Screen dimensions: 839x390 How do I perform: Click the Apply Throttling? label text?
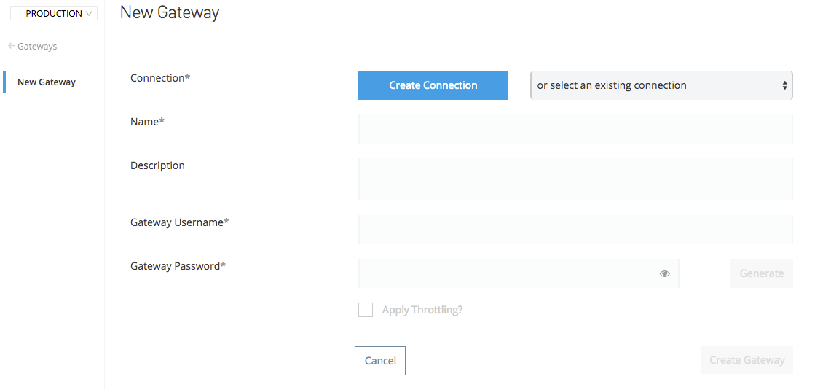[x=422, y=310]
